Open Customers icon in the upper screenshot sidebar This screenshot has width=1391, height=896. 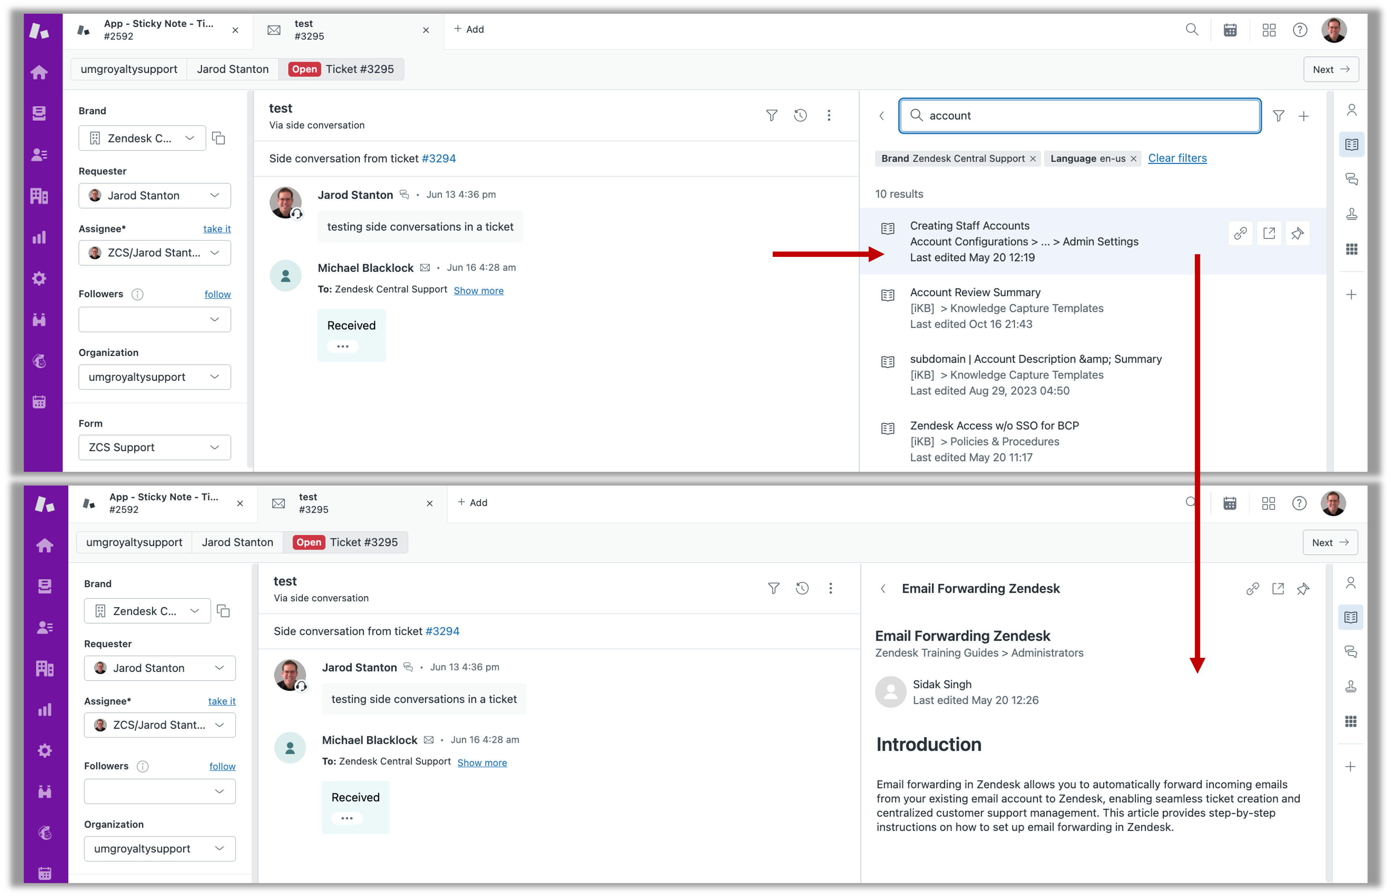point(39,155)
